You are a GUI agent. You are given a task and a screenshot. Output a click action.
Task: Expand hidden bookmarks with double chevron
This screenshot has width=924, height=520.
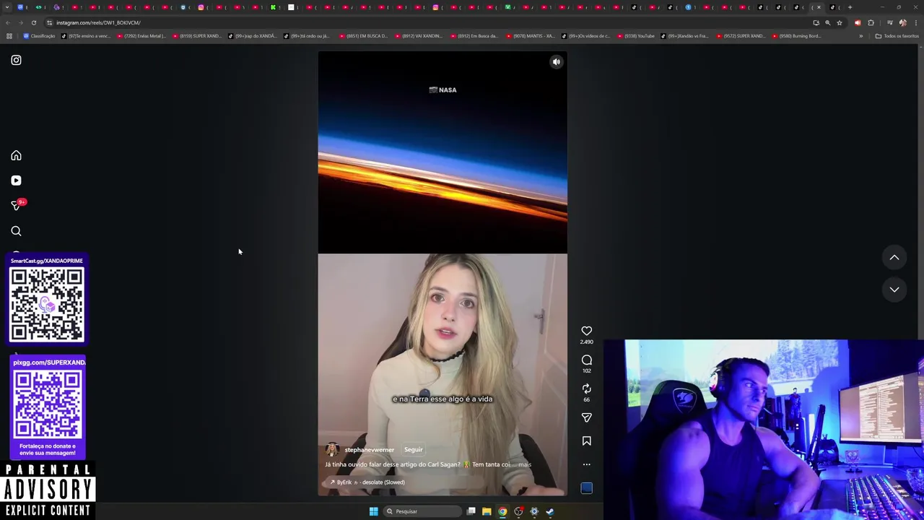860,36
